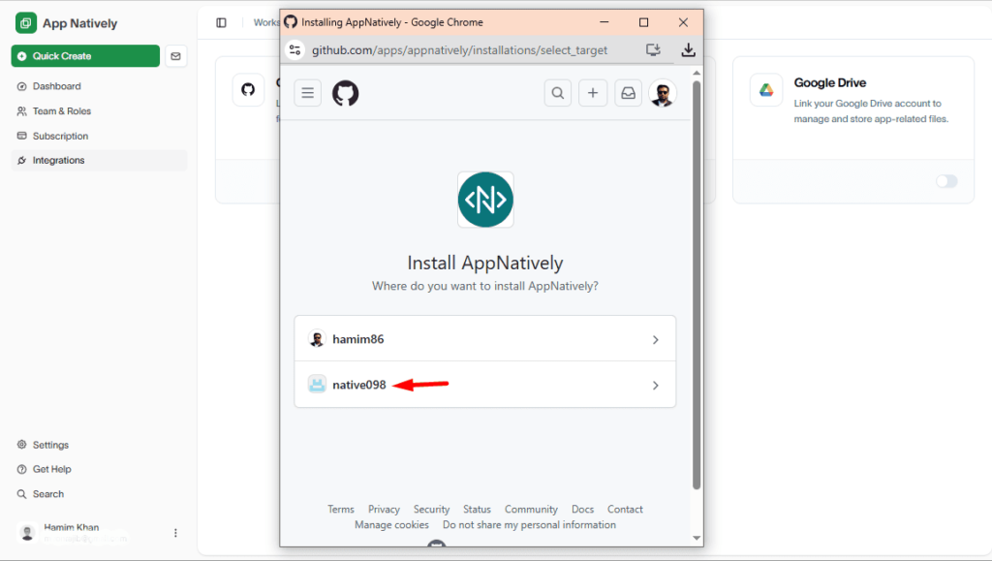Viewport: 992px width, 561px height.
Task: Select Integrations in the sidebar
Action: pos(100,160)
